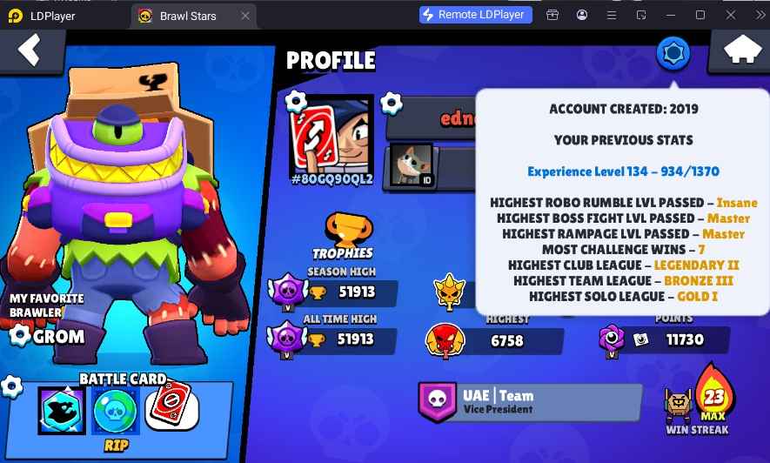Return home via the house icon
Image resolution: width=770 pixels, height=463 pixels.
coord(742,49)
